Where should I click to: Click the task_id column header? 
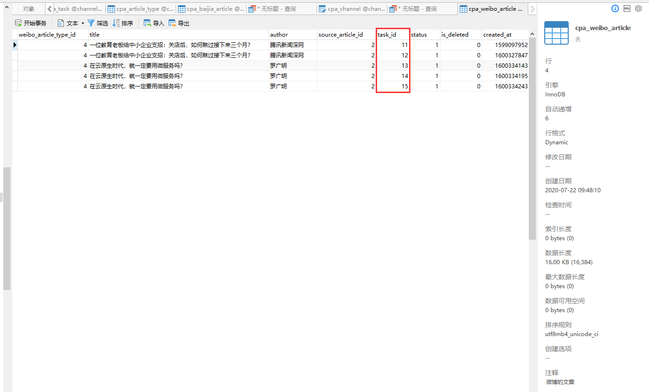(393, 34)
